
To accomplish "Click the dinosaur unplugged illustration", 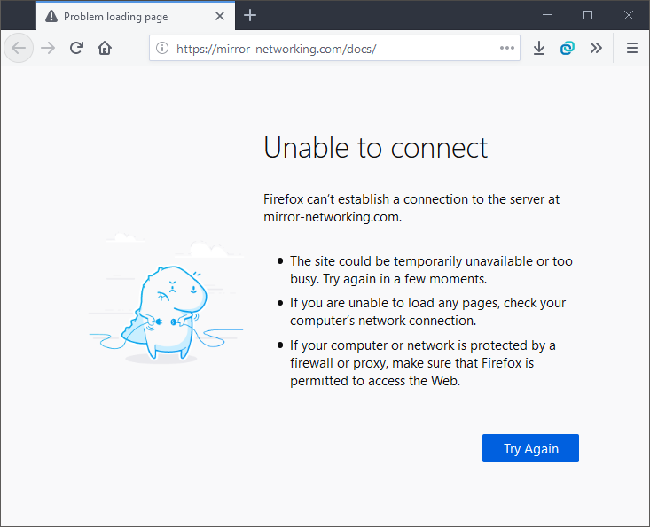I will [166, 298].
